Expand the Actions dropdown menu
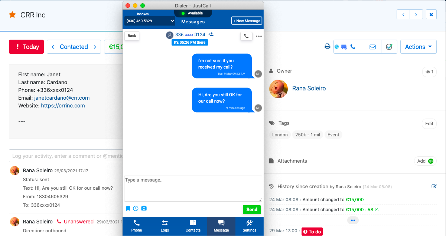Screen dimensions: 446x236 (x=418, y=47)
